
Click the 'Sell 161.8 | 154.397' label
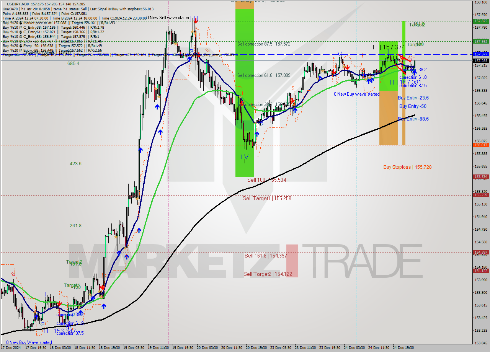(266, 256)
